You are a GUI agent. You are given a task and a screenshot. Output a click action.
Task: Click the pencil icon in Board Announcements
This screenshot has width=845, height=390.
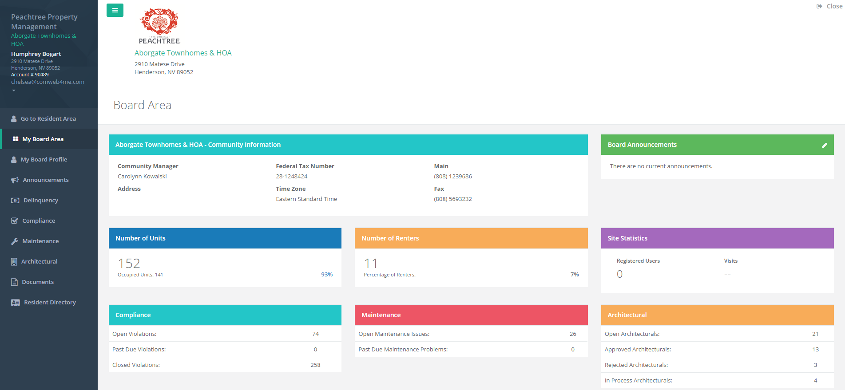pos(824,145)
